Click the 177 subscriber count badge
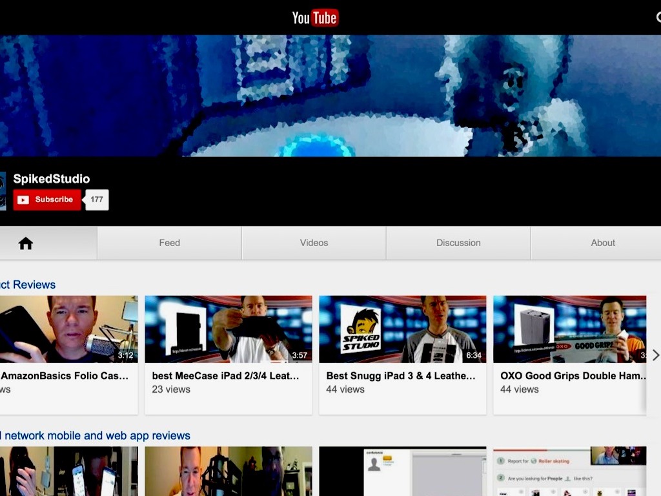The width and height of the screenshot is (661, 496). point(97,200)
